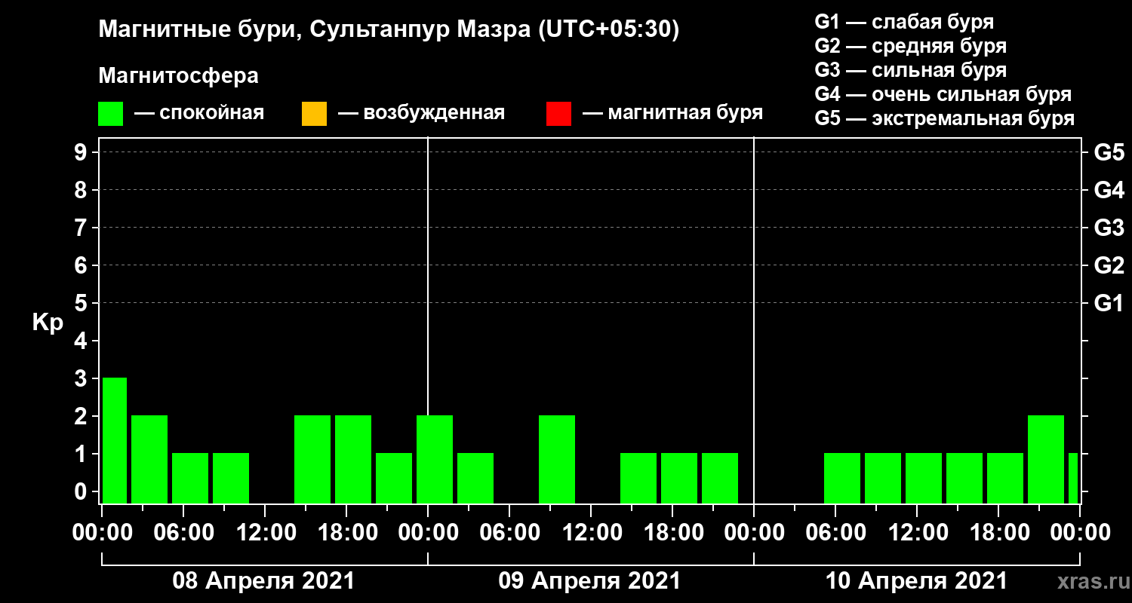Image resolution: width=1132 pixels, height=603 pixels.
Task: Click the 'G3' tick label on the chart's right axis
Action: pyautogui.click(x=1109, y=228)
